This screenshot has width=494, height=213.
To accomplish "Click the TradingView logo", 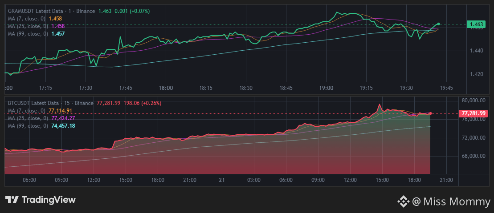I will pyautogui.click(x=41, y=200).
